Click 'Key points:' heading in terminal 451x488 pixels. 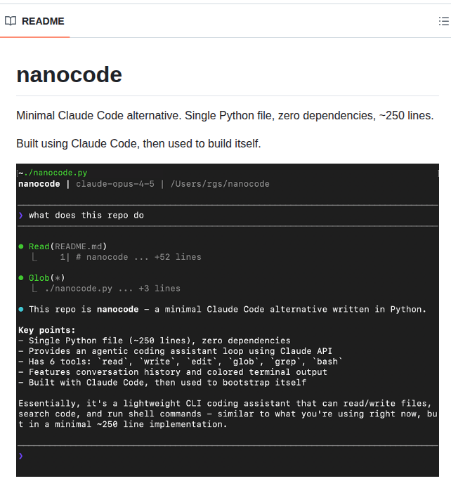point(47,330)
